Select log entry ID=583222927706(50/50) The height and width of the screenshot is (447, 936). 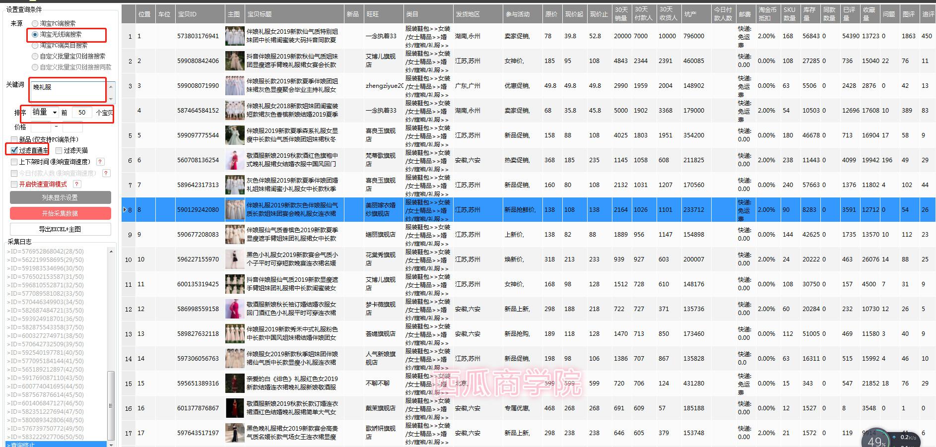click(x=45, y=437)
